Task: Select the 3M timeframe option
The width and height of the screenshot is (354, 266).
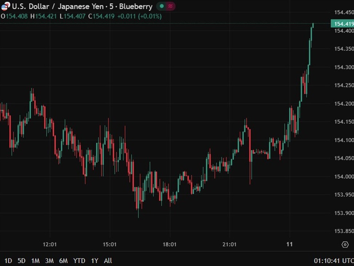Action: (49, 261)
